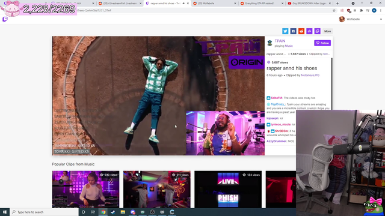Click TopCrazy_ username in chat
The image size is (385, 216).
point(278,104)
